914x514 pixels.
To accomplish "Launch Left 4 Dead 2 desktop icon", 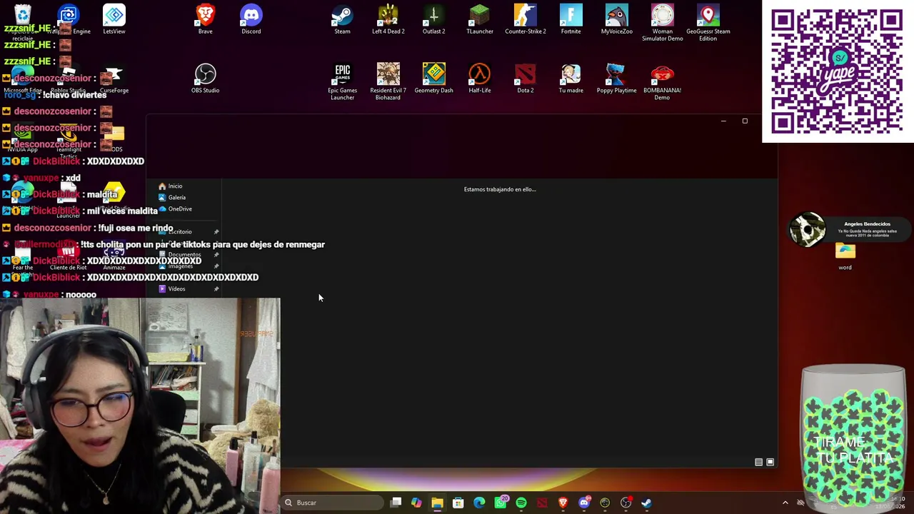I will [x=388, y=19].
